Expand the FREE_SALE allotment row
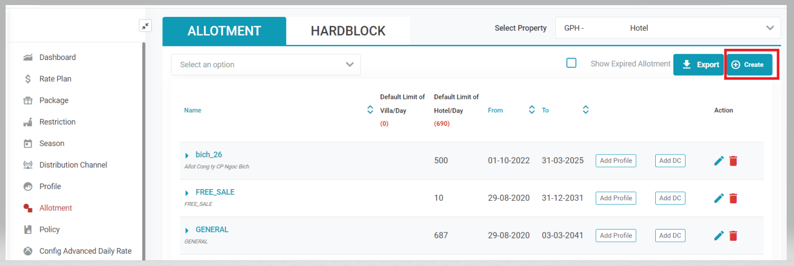Image resolution: width=794 pixels, height=266 pixels. tap(187, 193)
